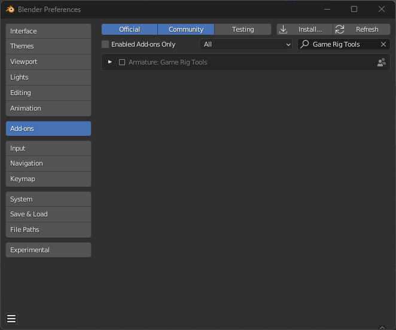Select the Add-ons section
Image resolution: width=396 pixels, height=330 pixels.
(48, 129)
